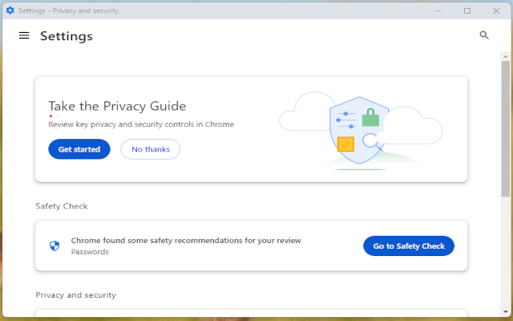Click the scrollbar down arrow
This screenshot has height=321, width=513.
pos(506,311)
